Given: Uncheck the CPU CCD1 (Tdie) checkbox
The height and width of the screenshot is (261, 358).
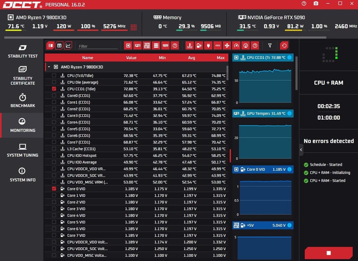Looking at the screenshot, I should click(54, 89).
